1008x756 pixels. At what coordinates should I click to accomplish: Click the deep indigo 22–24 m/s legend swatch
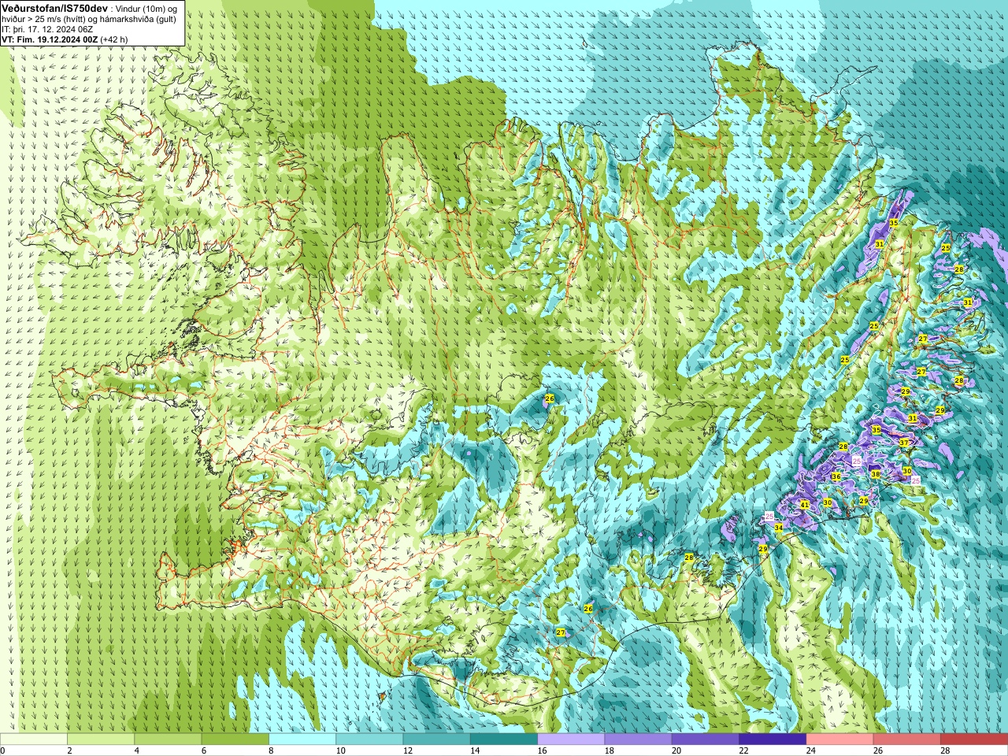[x=773, y=739]
